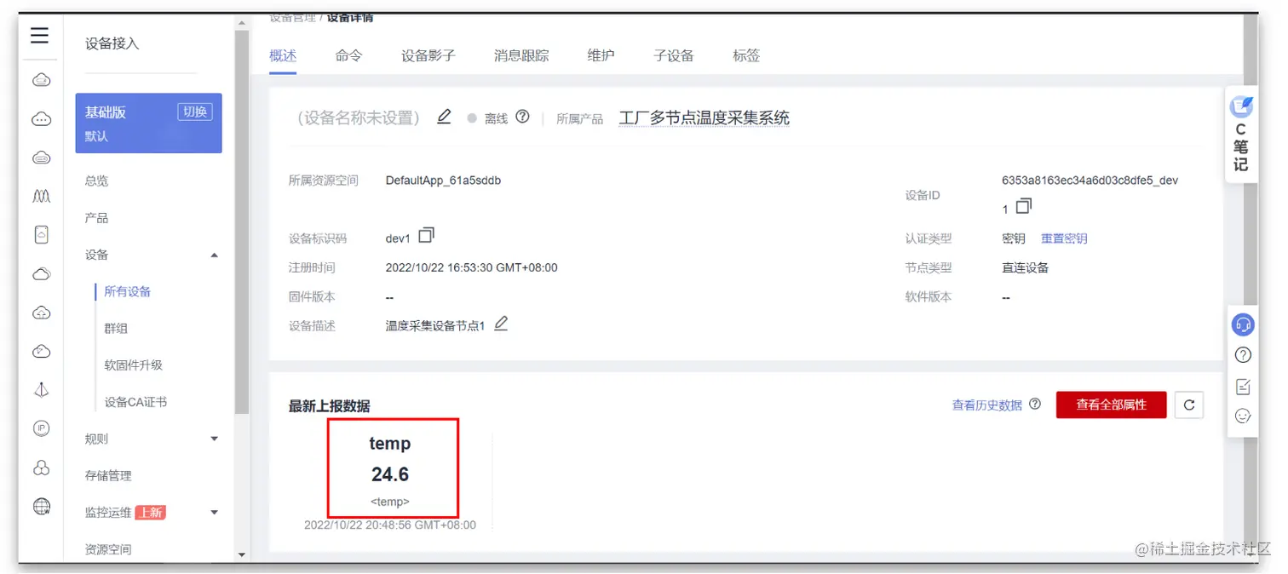Screen dimensions: 1288x574
Task: Open the three-circles cluster service icon
Action: click(x=41, y=468)
